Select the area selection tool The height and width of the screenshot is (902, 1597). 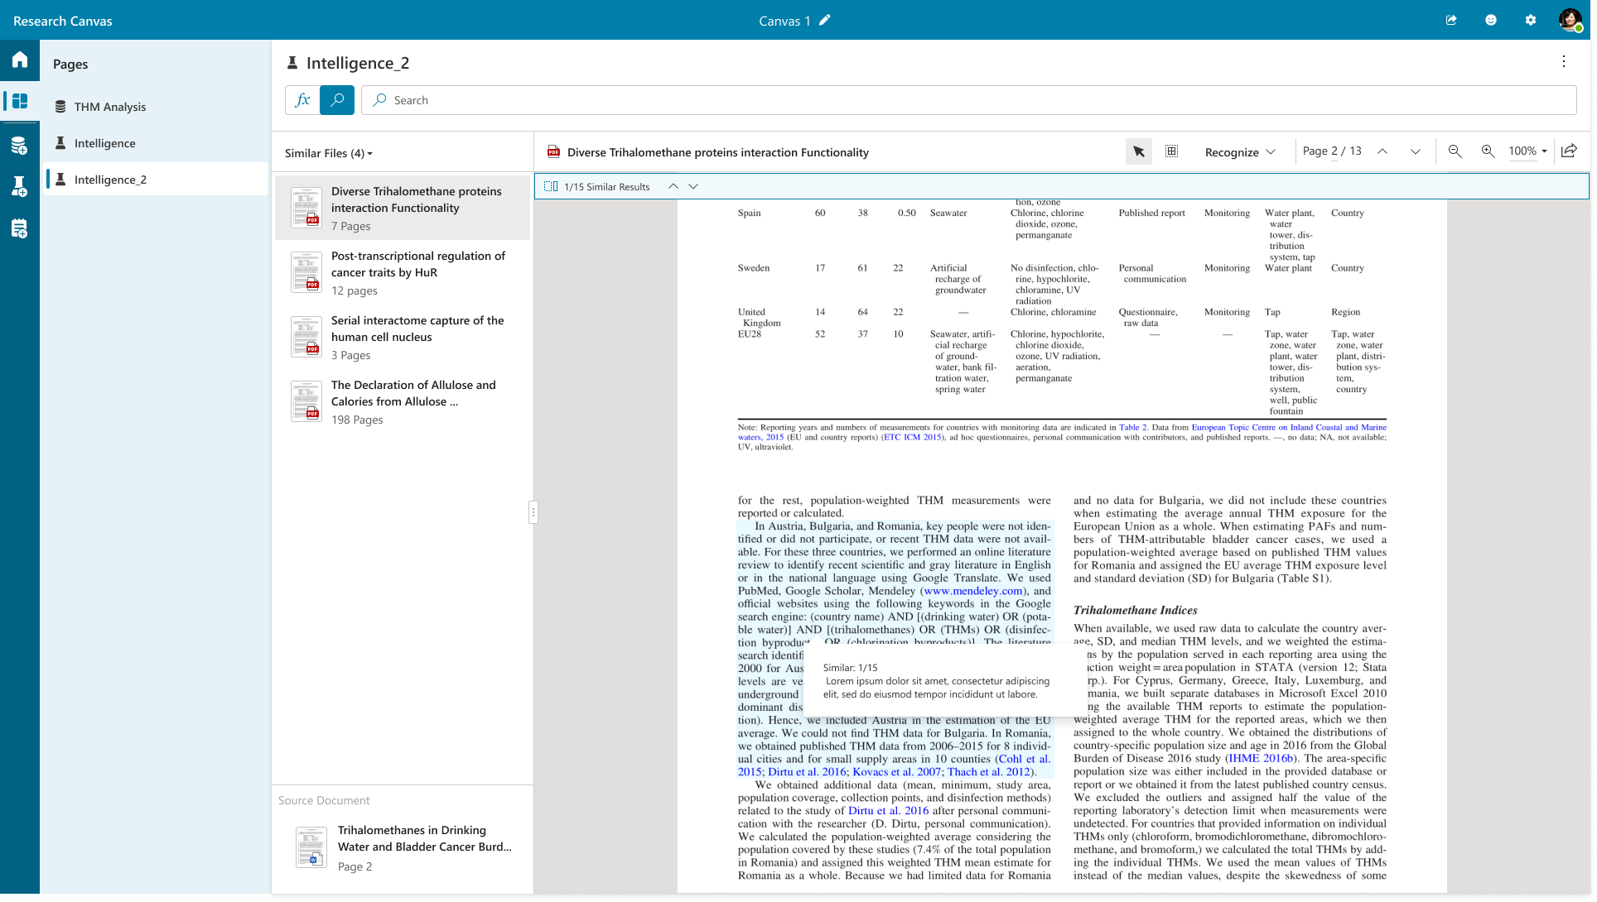1171,151
